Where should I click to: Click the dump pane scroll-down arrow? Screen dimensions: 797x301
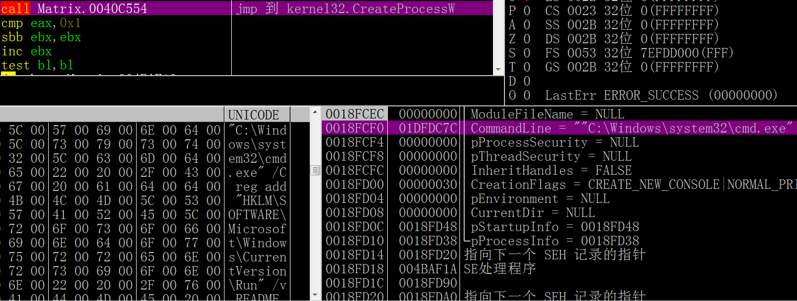click(x=315, y=296)
